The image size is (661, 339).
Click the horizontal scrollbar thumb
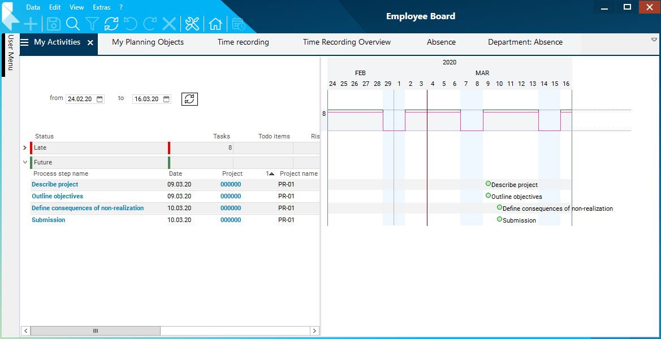point(96,331)
